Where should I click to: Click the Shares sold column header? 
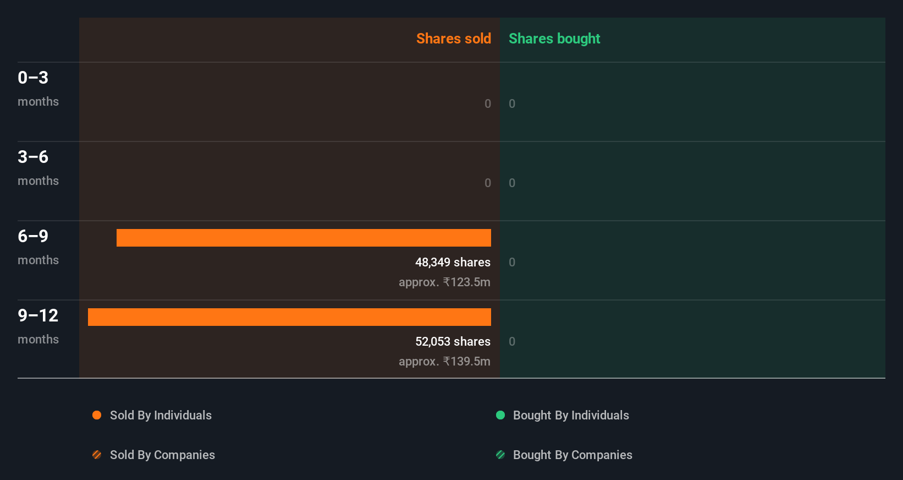click(453, 39)
